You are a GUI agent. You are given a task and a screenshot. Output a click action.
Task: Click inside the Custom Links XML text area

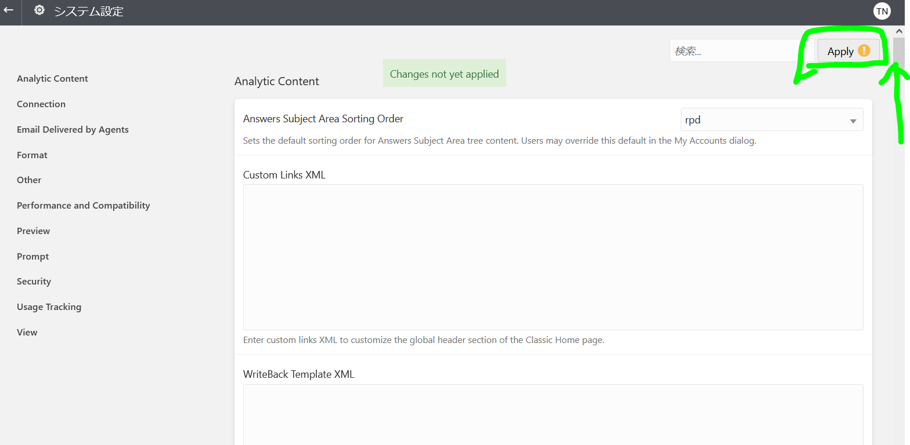[553, 257]
